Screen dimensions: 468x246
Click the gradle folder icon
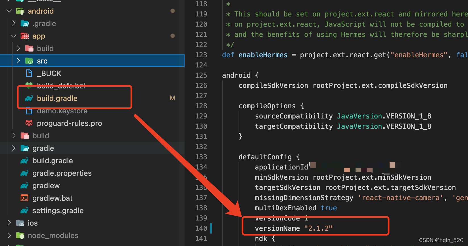click(x=25, y=148)
